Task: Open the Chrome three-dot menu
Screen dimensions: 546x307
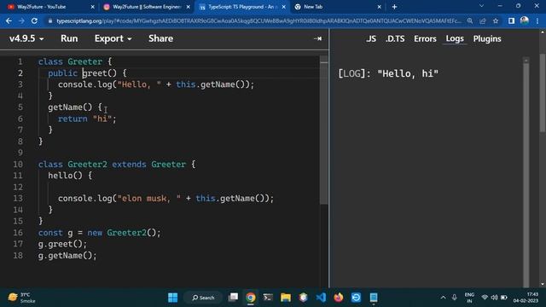Action: [537, 20]
